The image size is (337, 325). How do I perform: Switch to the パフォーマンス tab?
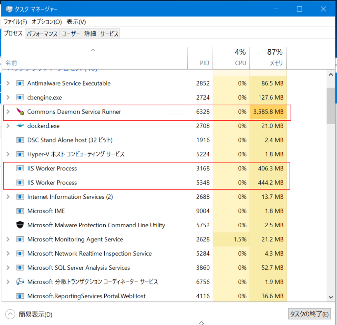[x=42, y=34]
